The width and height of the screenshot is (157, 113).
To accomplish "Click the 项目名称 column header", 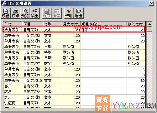I will coord(104,24).
